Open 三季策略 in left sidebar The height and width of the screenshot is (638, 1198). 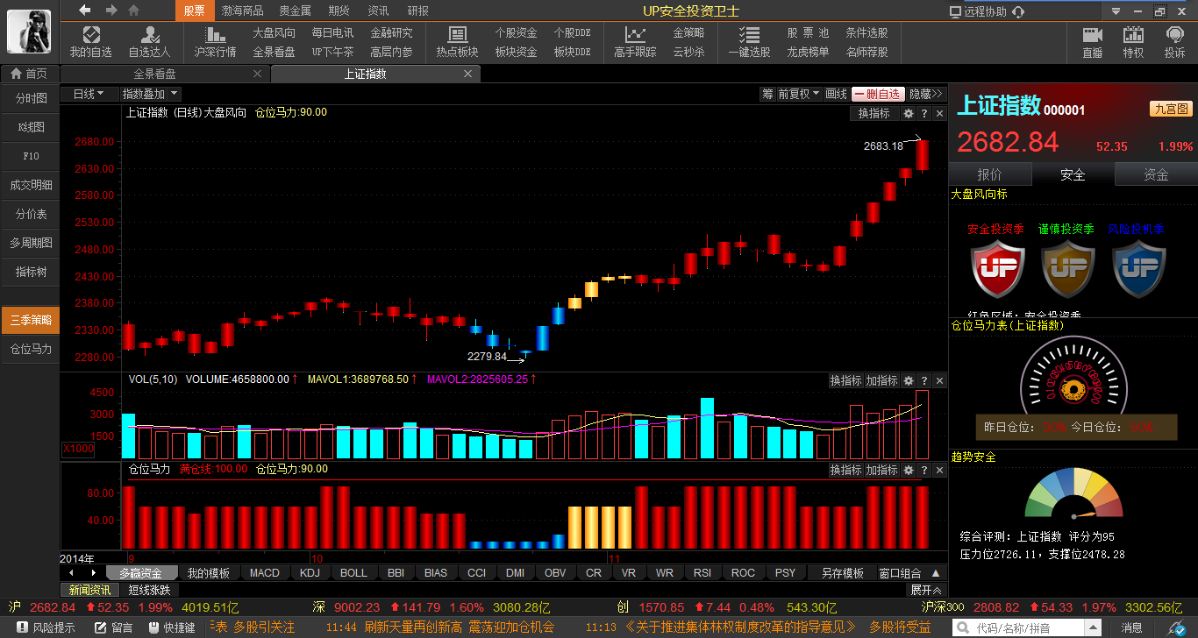31,320
